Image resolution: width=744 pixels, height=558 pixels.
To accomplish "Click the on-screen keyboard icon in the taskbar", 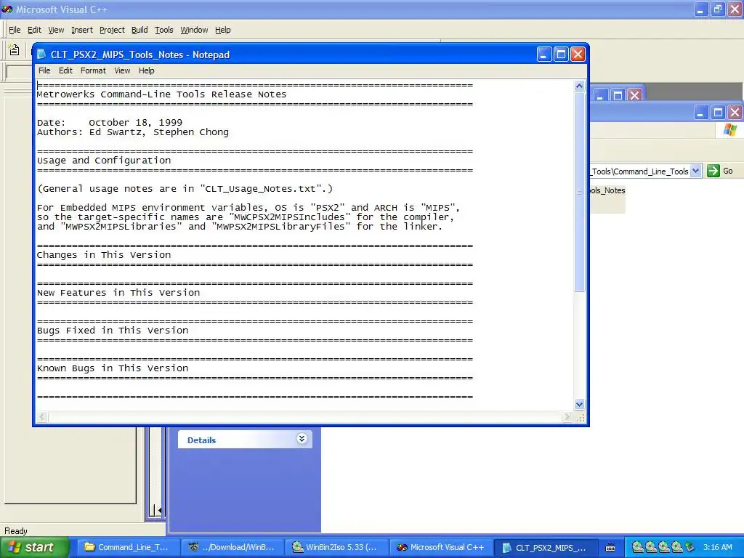I will coord(610,548).
